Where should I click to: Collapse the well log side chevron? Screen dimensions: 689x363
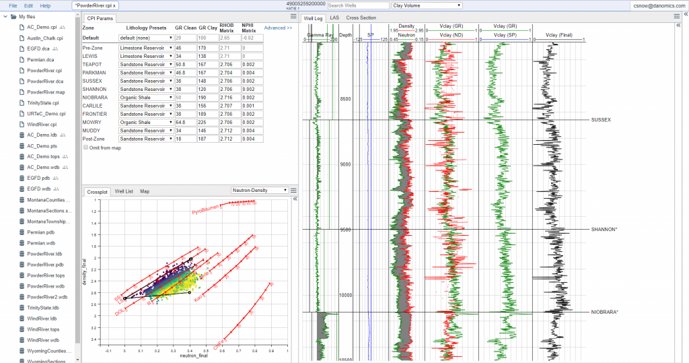coord(679,26)
